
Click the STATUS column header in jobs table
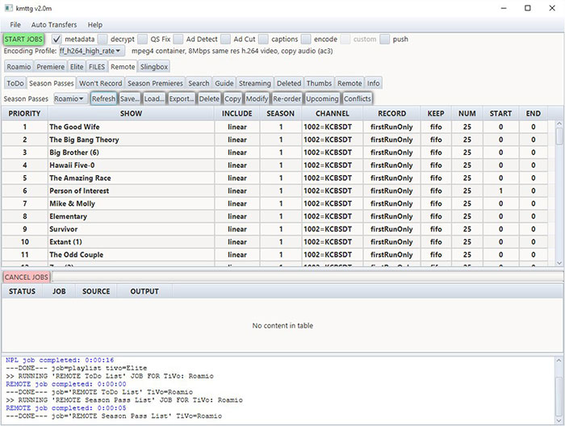[x=22, y=291]
